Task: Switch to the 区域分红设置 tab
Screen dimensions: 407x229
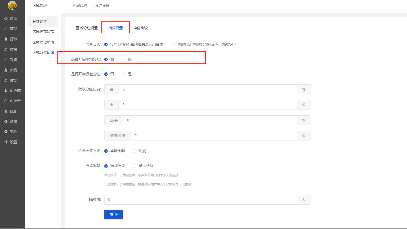Action: click(x=87, y=28)
